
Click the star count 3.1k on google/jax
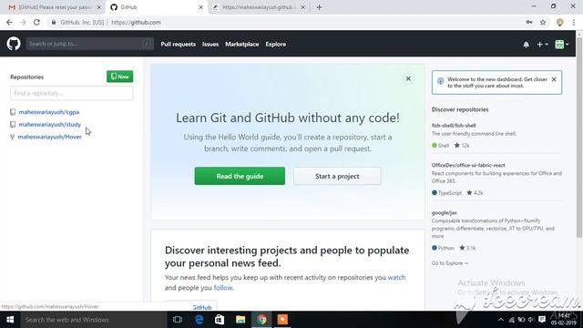[x=467, y=248]
